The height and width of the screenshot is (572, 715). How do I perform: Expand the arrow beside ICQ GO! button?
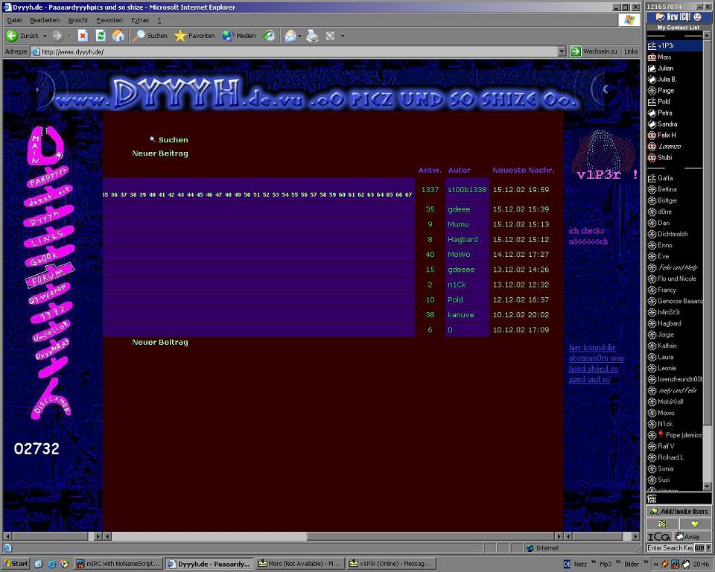708,548
